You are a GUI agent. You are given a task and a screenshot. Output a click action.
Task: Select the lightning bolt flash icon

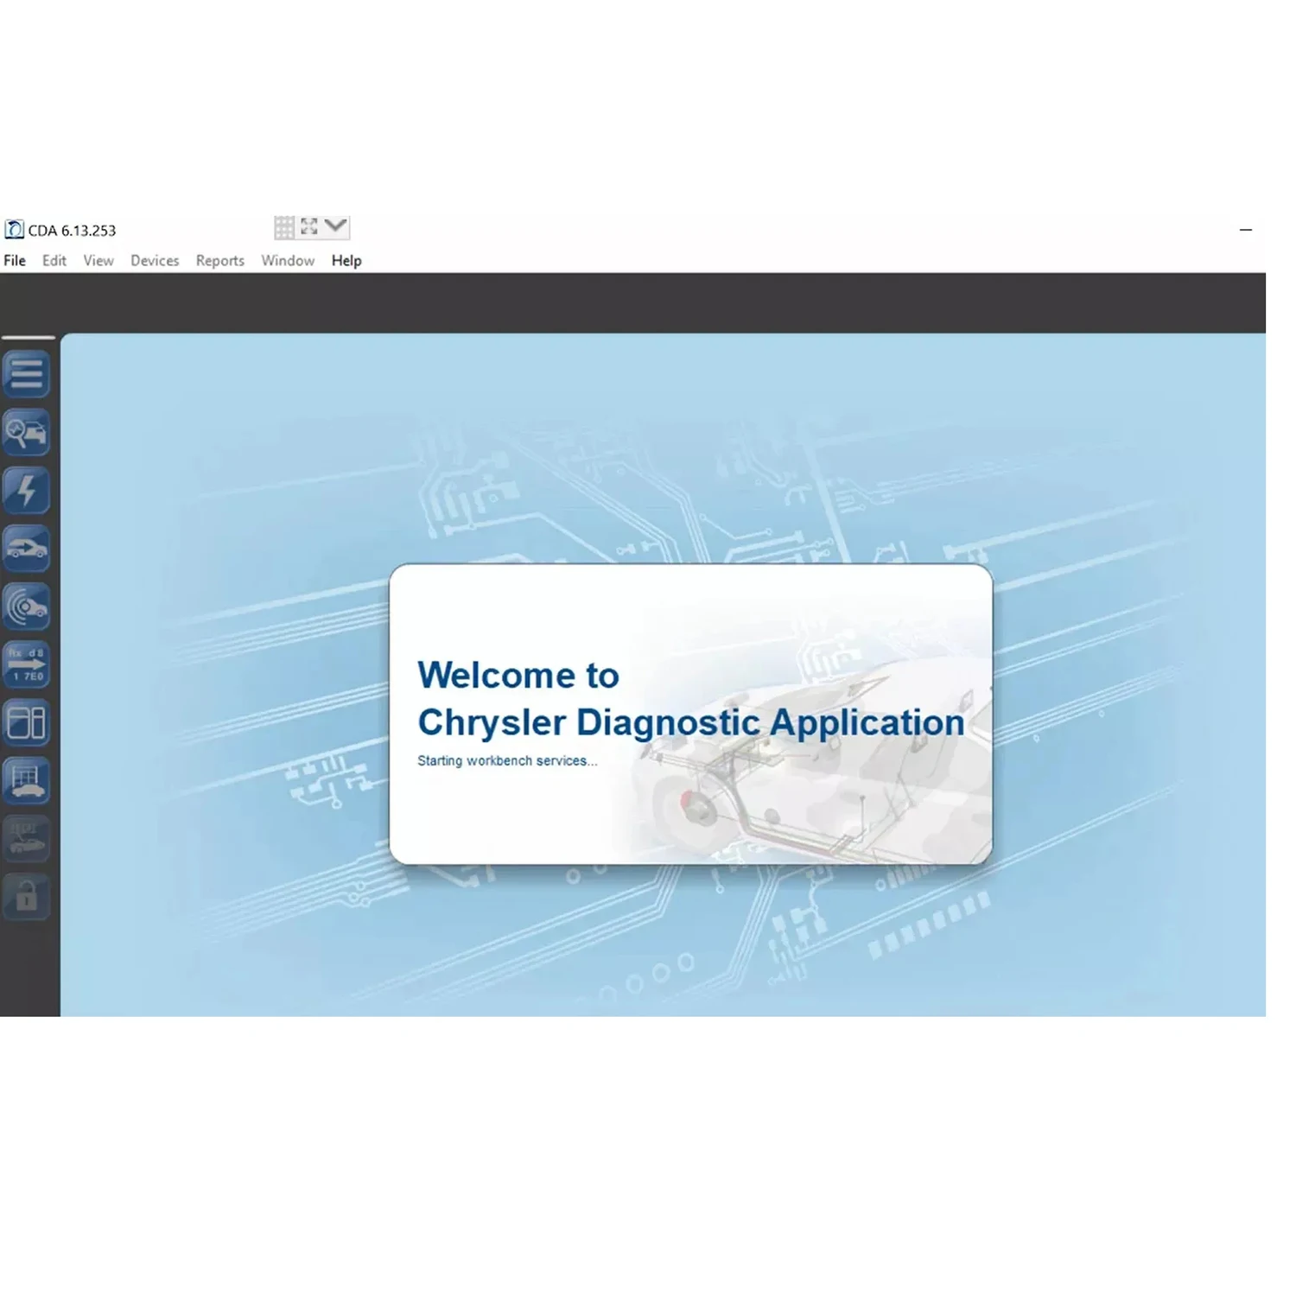click(x=27, y=490)
